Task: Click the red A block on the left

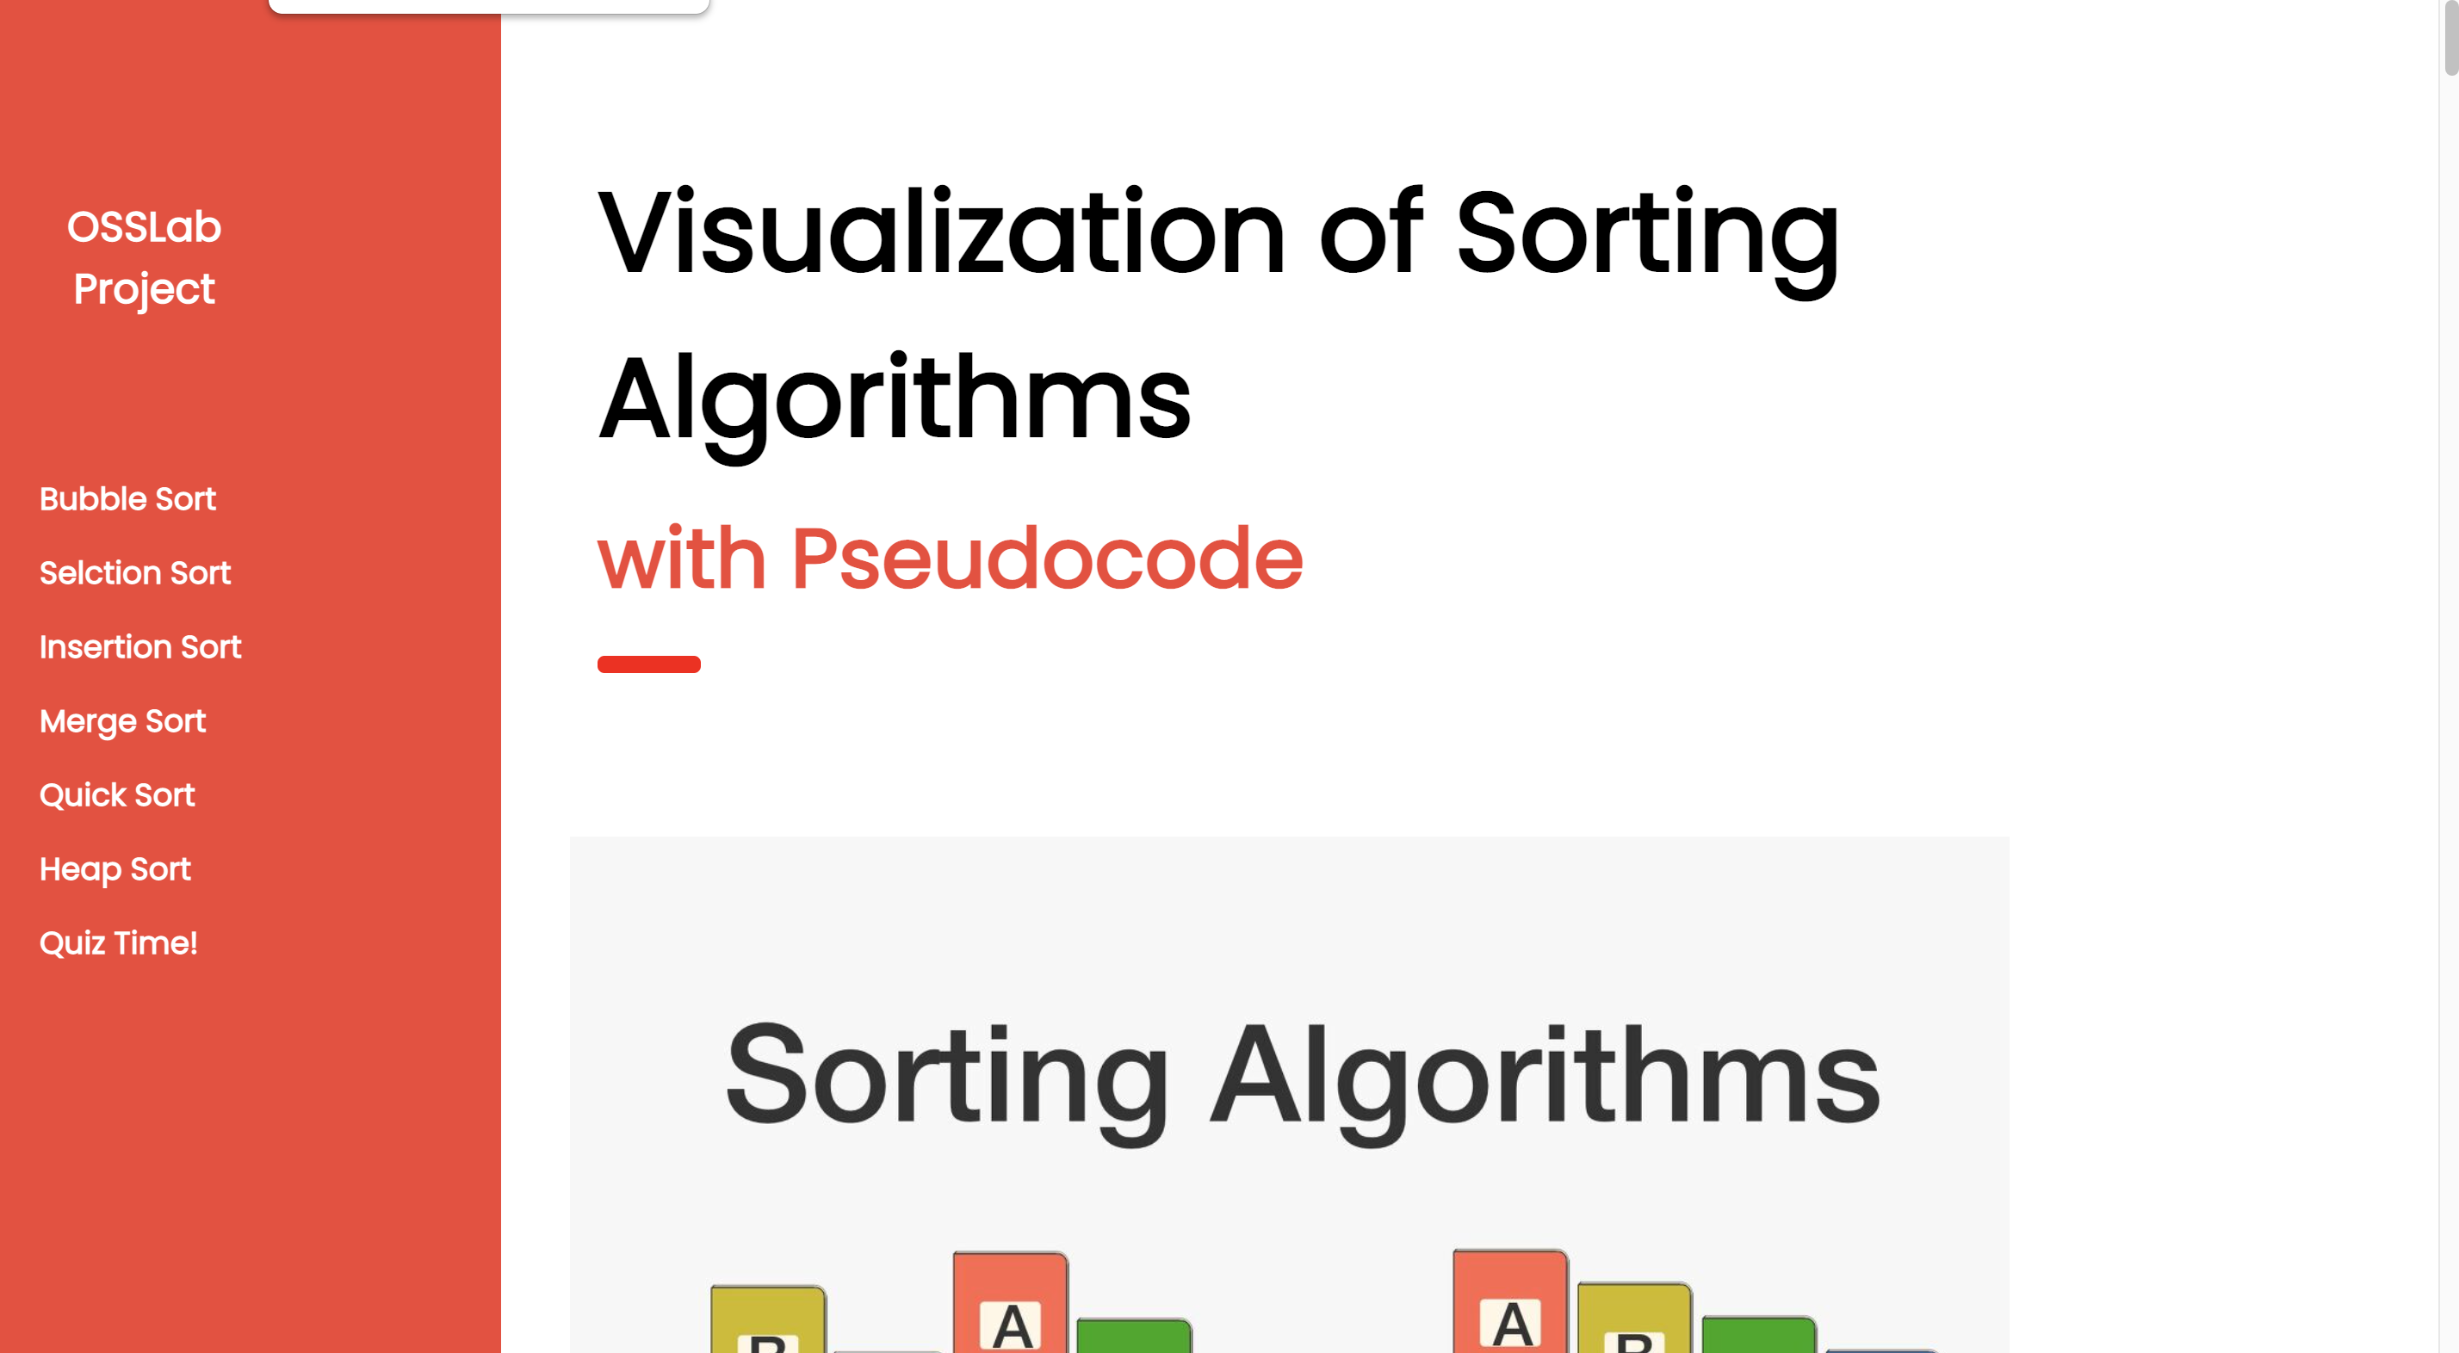Action: tap(1011, 1302)
